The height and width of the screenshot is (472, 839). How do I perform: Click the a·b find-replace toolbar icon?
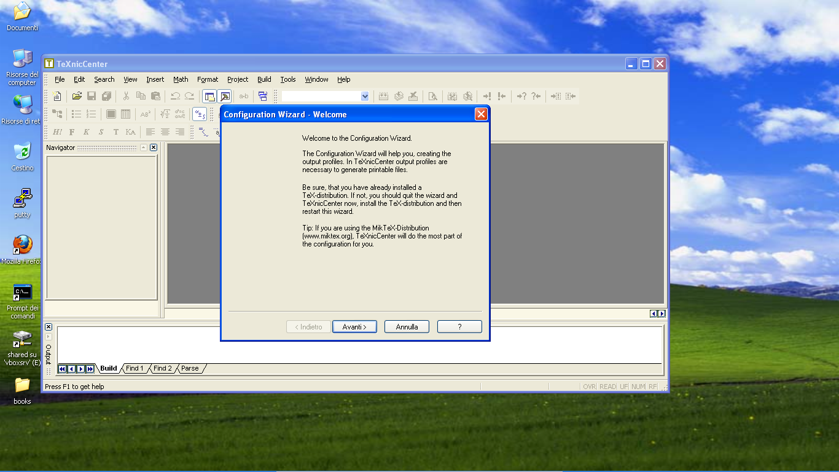coord(244,96)
